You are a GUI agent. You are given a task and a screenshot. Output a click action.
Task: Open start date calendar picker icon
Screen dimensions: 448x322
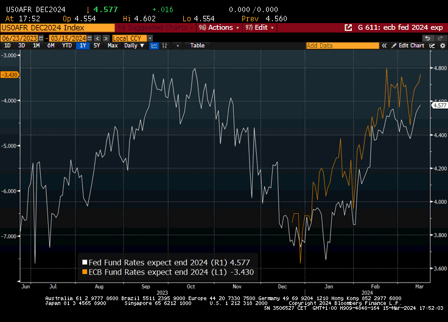pyautogui.click(x=41, y=38)
